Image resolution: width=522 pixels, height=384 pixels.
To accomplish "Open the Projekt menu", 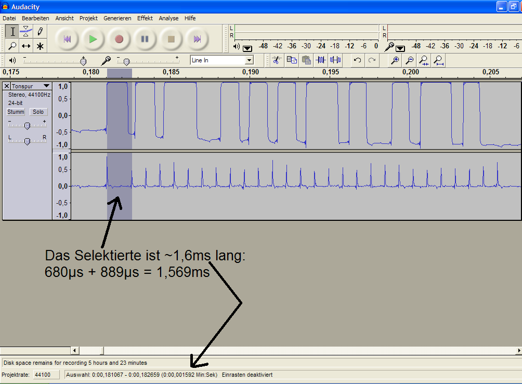I will [x=88, y=18].
